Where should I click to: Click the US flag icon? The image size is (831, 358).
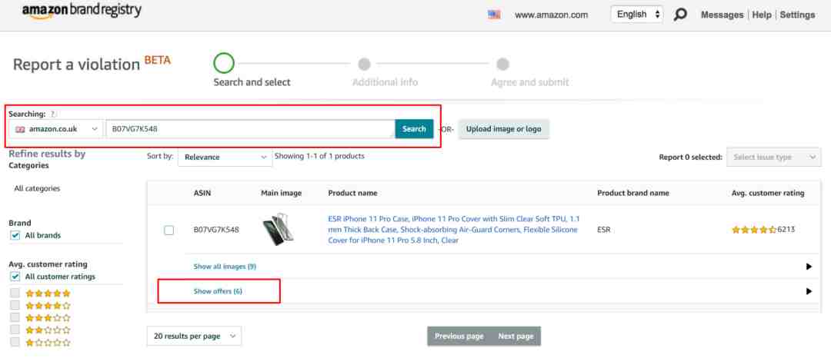[494, 15]
